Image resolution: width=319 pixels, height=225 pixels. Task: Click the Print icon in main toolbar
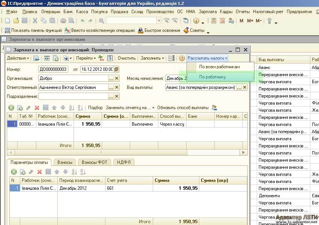pyautogui.click(x=63, y=21)
